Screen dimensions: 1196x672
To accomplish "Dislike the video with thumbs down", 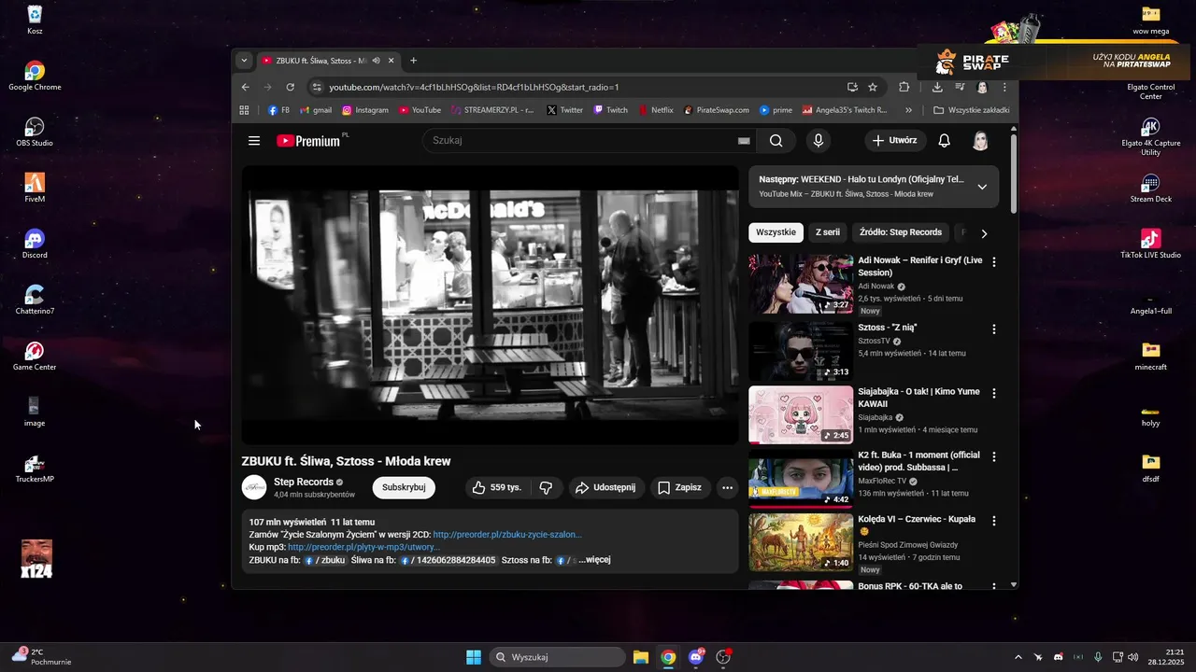I will (546, 487).
